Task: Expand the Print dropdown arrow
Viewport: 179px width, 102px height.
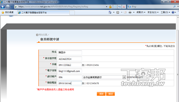Action: pos(134,12)
